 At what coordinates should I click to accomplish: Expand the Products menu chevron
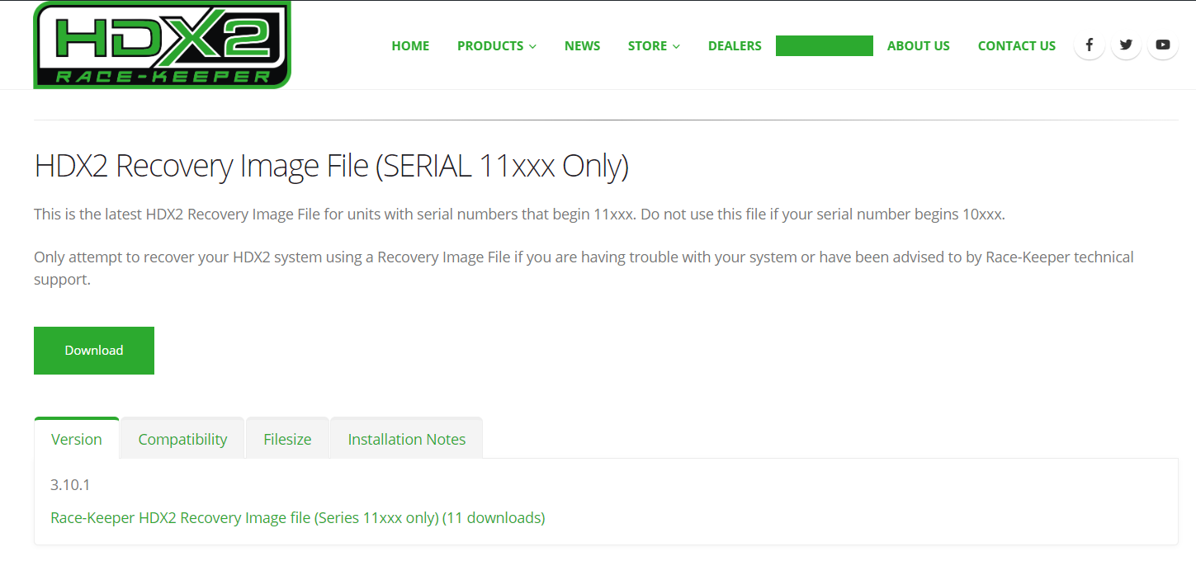pos(532,46)
